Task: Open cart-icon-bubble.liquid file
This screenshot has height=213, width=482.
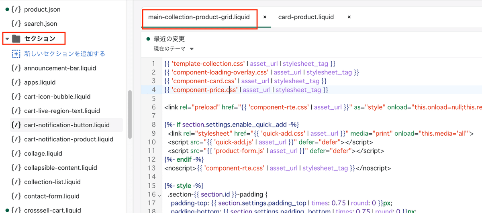Action: (x=57, y=96)
